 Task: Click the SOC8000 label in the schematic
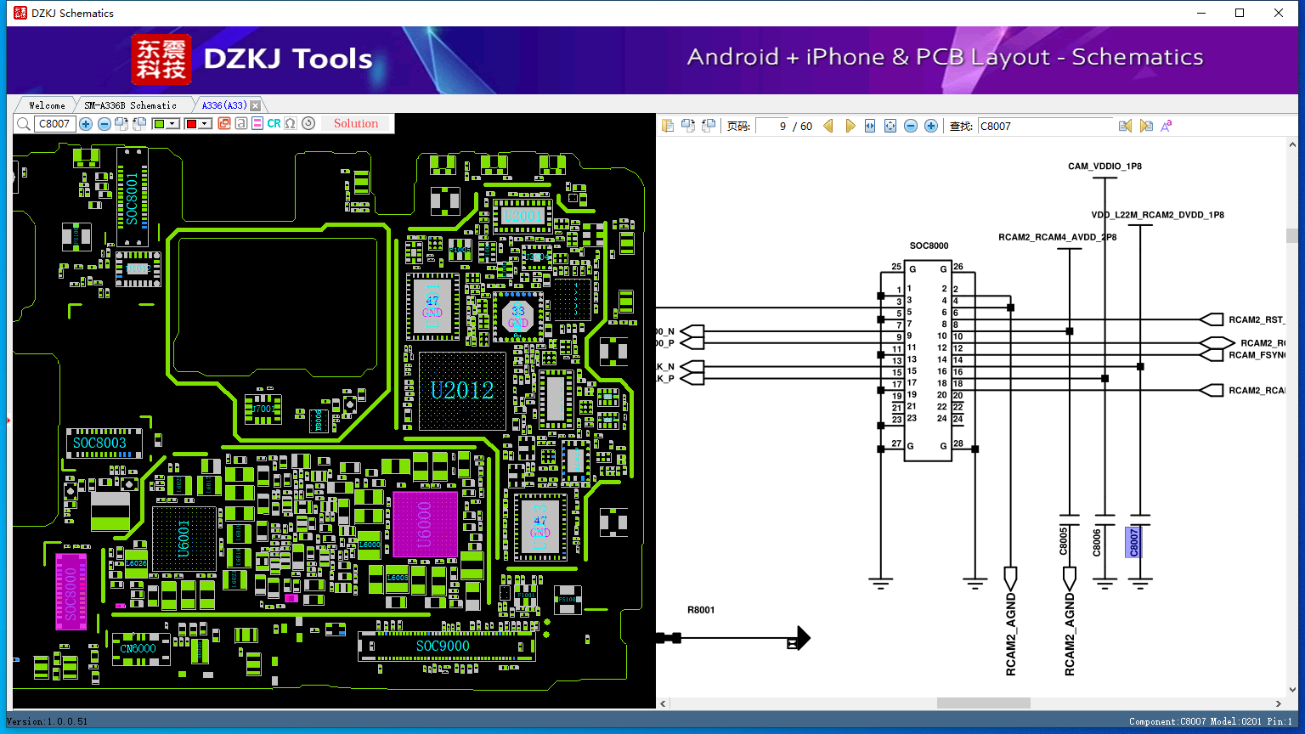[x=929, y=246]
